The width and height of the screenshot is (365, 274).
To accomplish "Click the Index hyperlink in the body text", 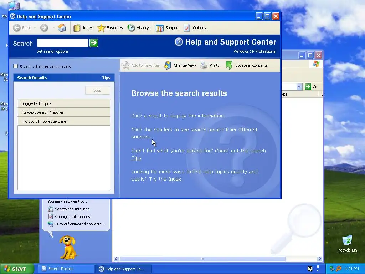I will click(175, 179).
